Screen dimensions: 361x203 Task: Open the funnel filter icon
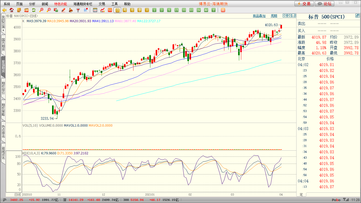pyautogui.click(x=78, y=10)
